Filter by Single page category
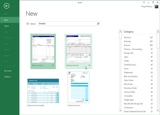The height and width of the screenshot is (115, 160). [138, 100]
